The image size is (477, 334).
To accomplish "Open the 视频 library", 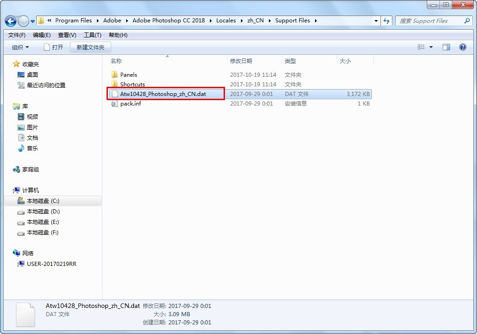I will click(32, 117).
